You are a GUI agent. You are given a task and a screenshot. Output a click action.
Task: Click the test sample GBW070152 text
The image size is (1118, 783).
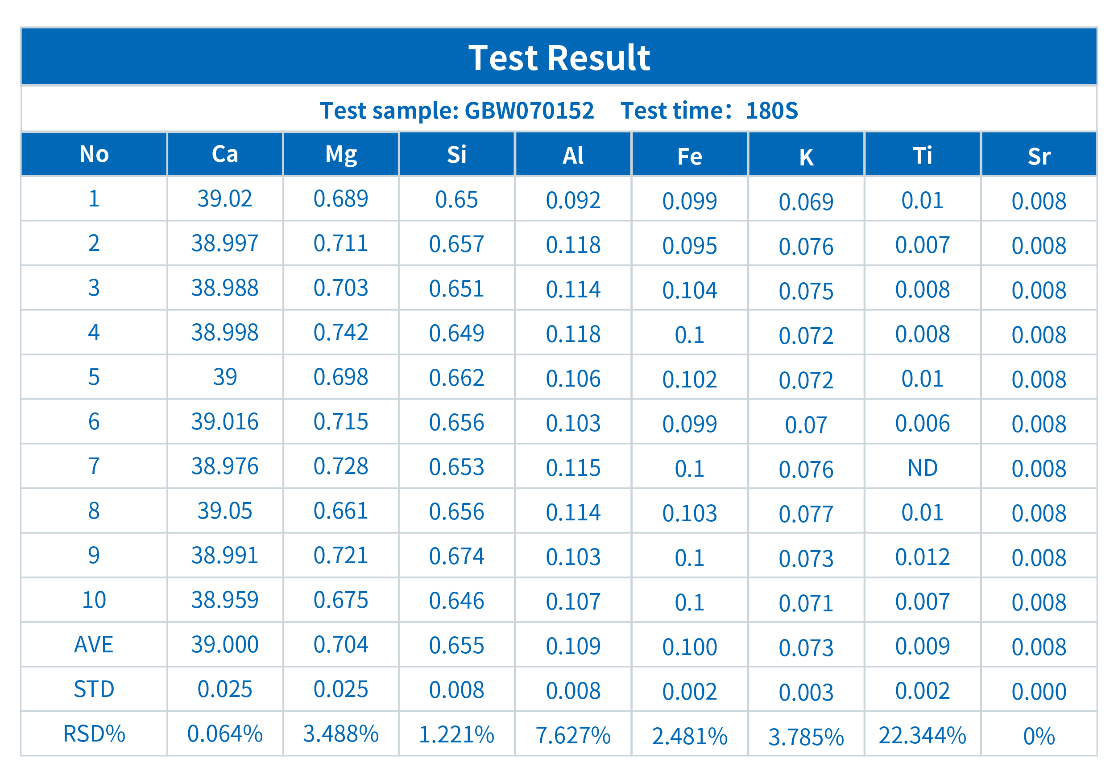click(457, 111)
